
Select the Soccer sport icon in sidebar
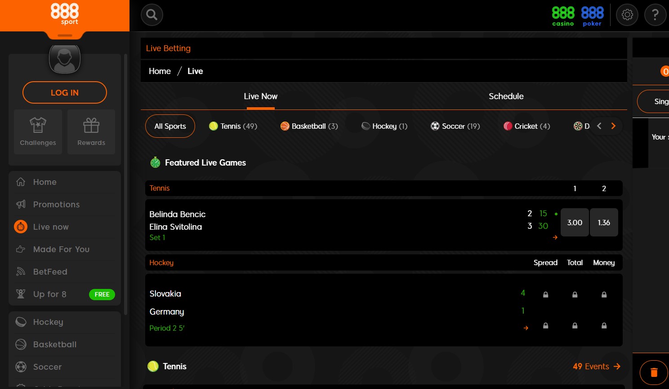tap(21, 367)
